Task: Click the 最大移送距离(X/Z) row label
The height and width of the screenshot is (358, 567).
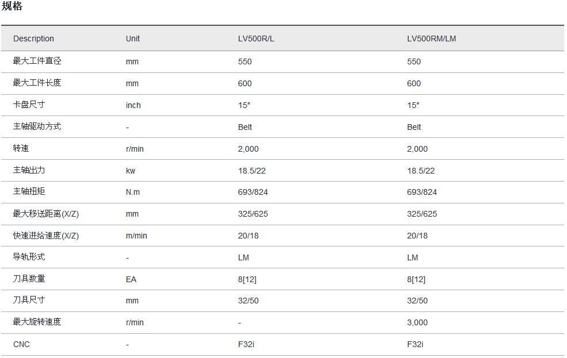Action: 46,214
